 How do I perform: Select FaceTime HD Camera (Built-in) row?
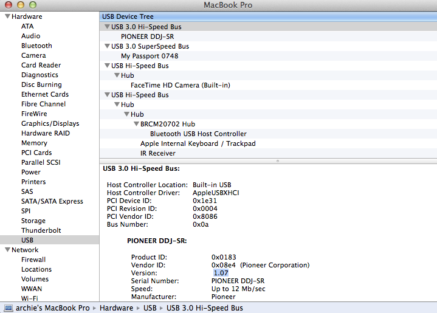coord(268,85)
